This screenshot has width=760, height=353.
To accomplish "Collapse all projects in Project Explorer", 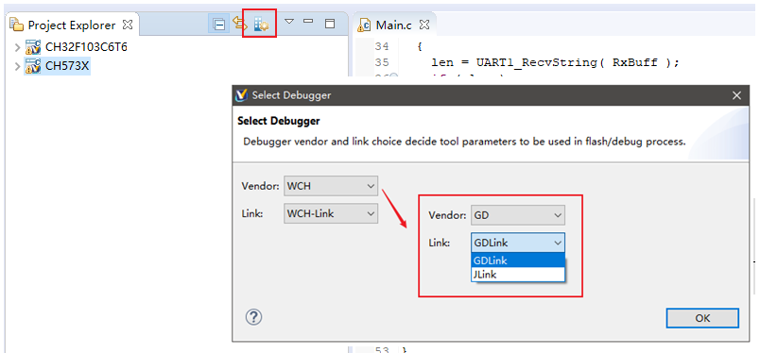I will point(219,24).
